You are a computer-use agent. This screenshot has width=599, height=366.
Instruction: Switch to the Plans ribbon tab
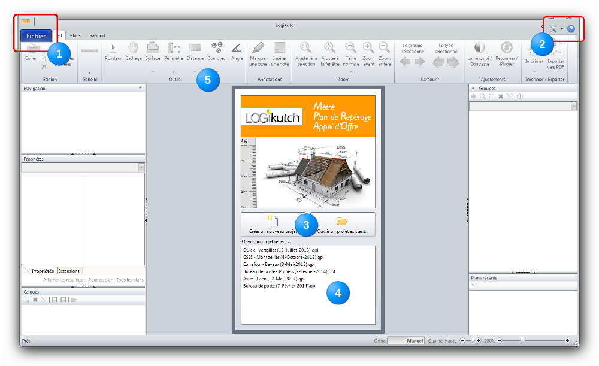(x=75, y=35)
